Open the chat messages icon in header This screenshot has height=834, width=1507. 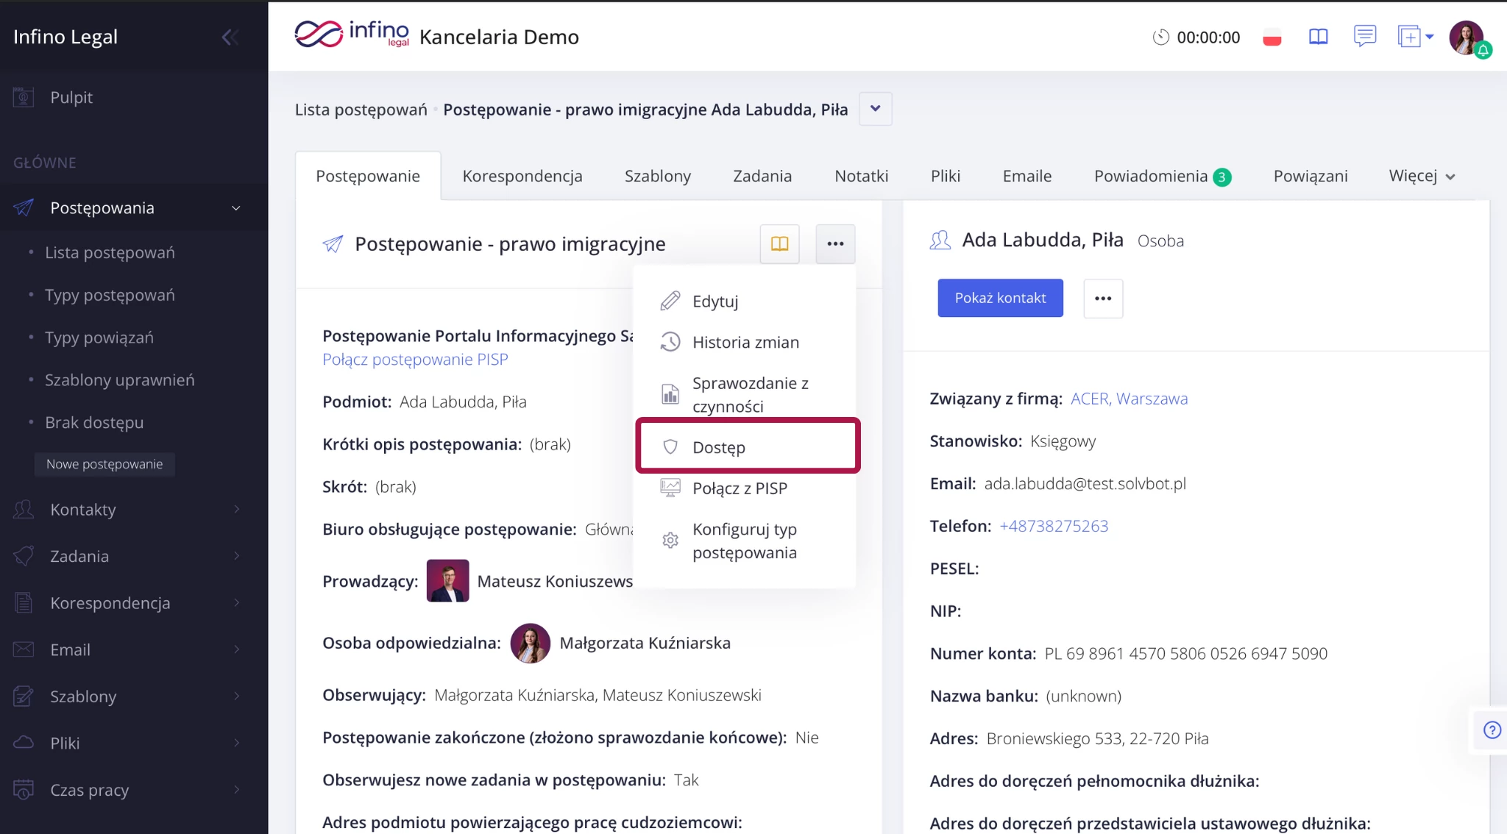point(1364,35)
